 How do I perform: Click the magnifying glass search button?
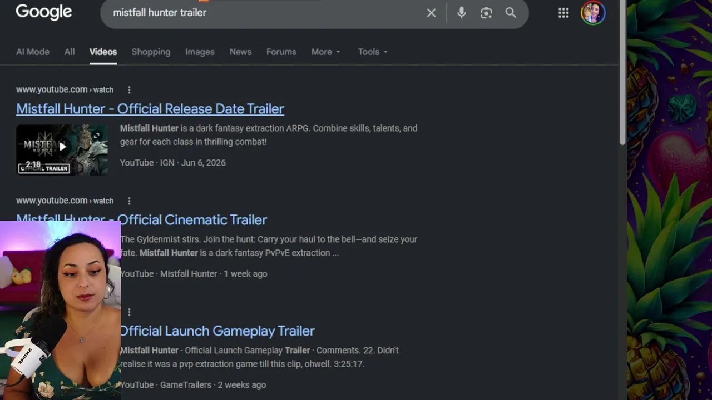point(511,13)
